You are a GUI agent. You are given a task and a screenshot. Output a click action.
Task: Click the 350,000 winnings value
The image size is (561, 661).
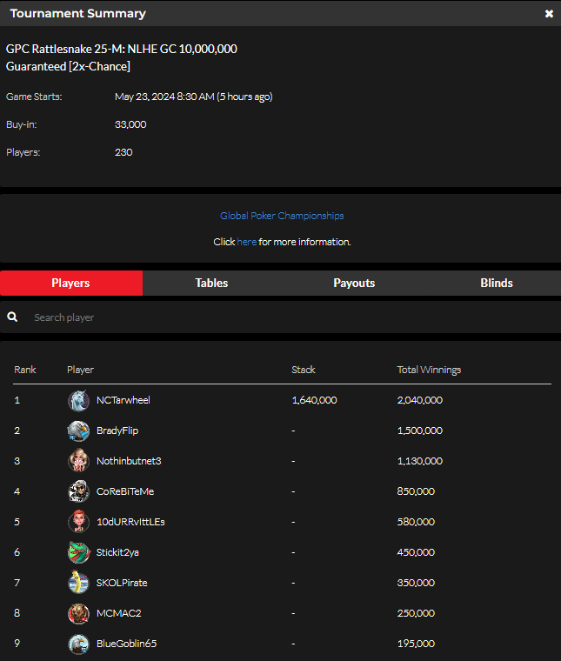pos(416,583)
